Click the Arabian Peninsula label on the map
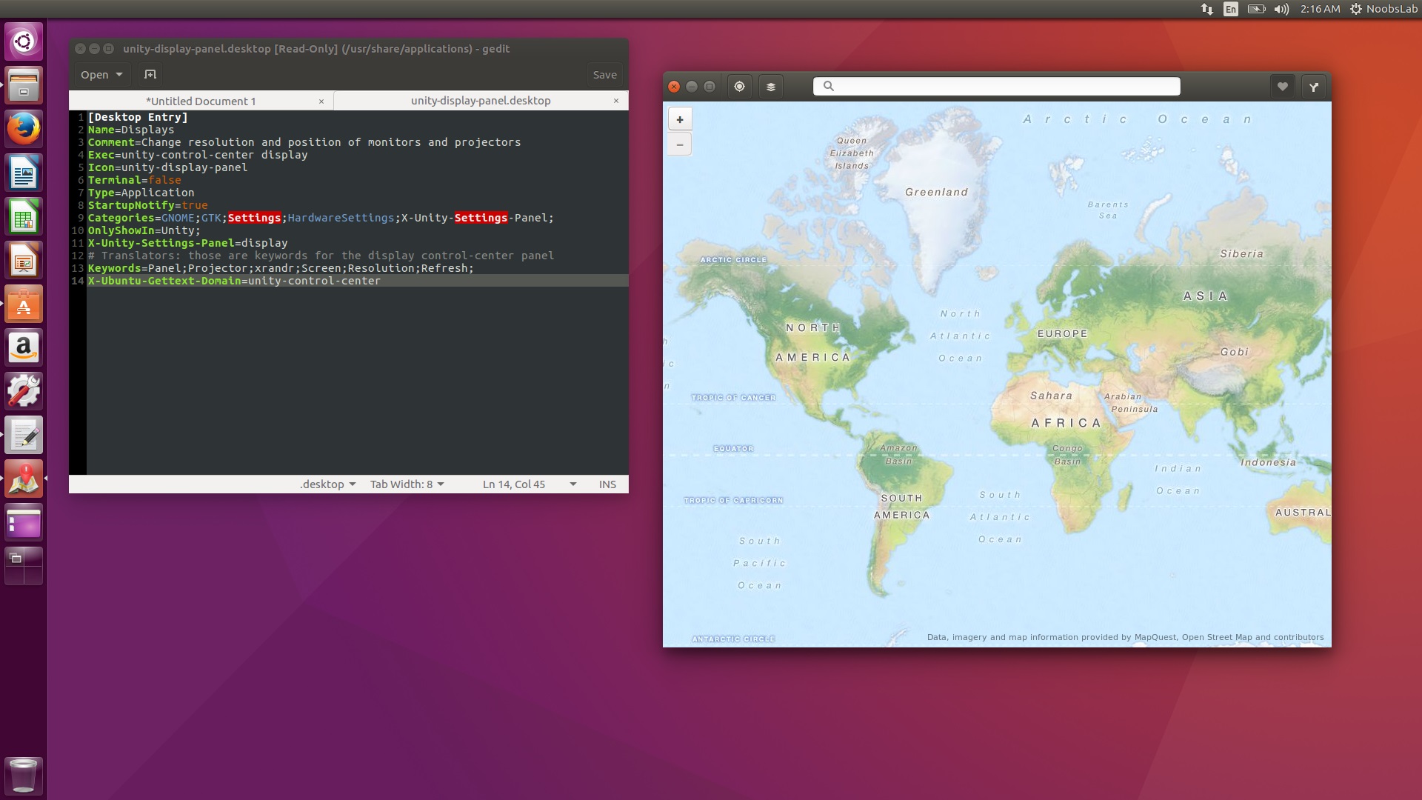This screenshot has width=1422, height=800. (1130, 403)
